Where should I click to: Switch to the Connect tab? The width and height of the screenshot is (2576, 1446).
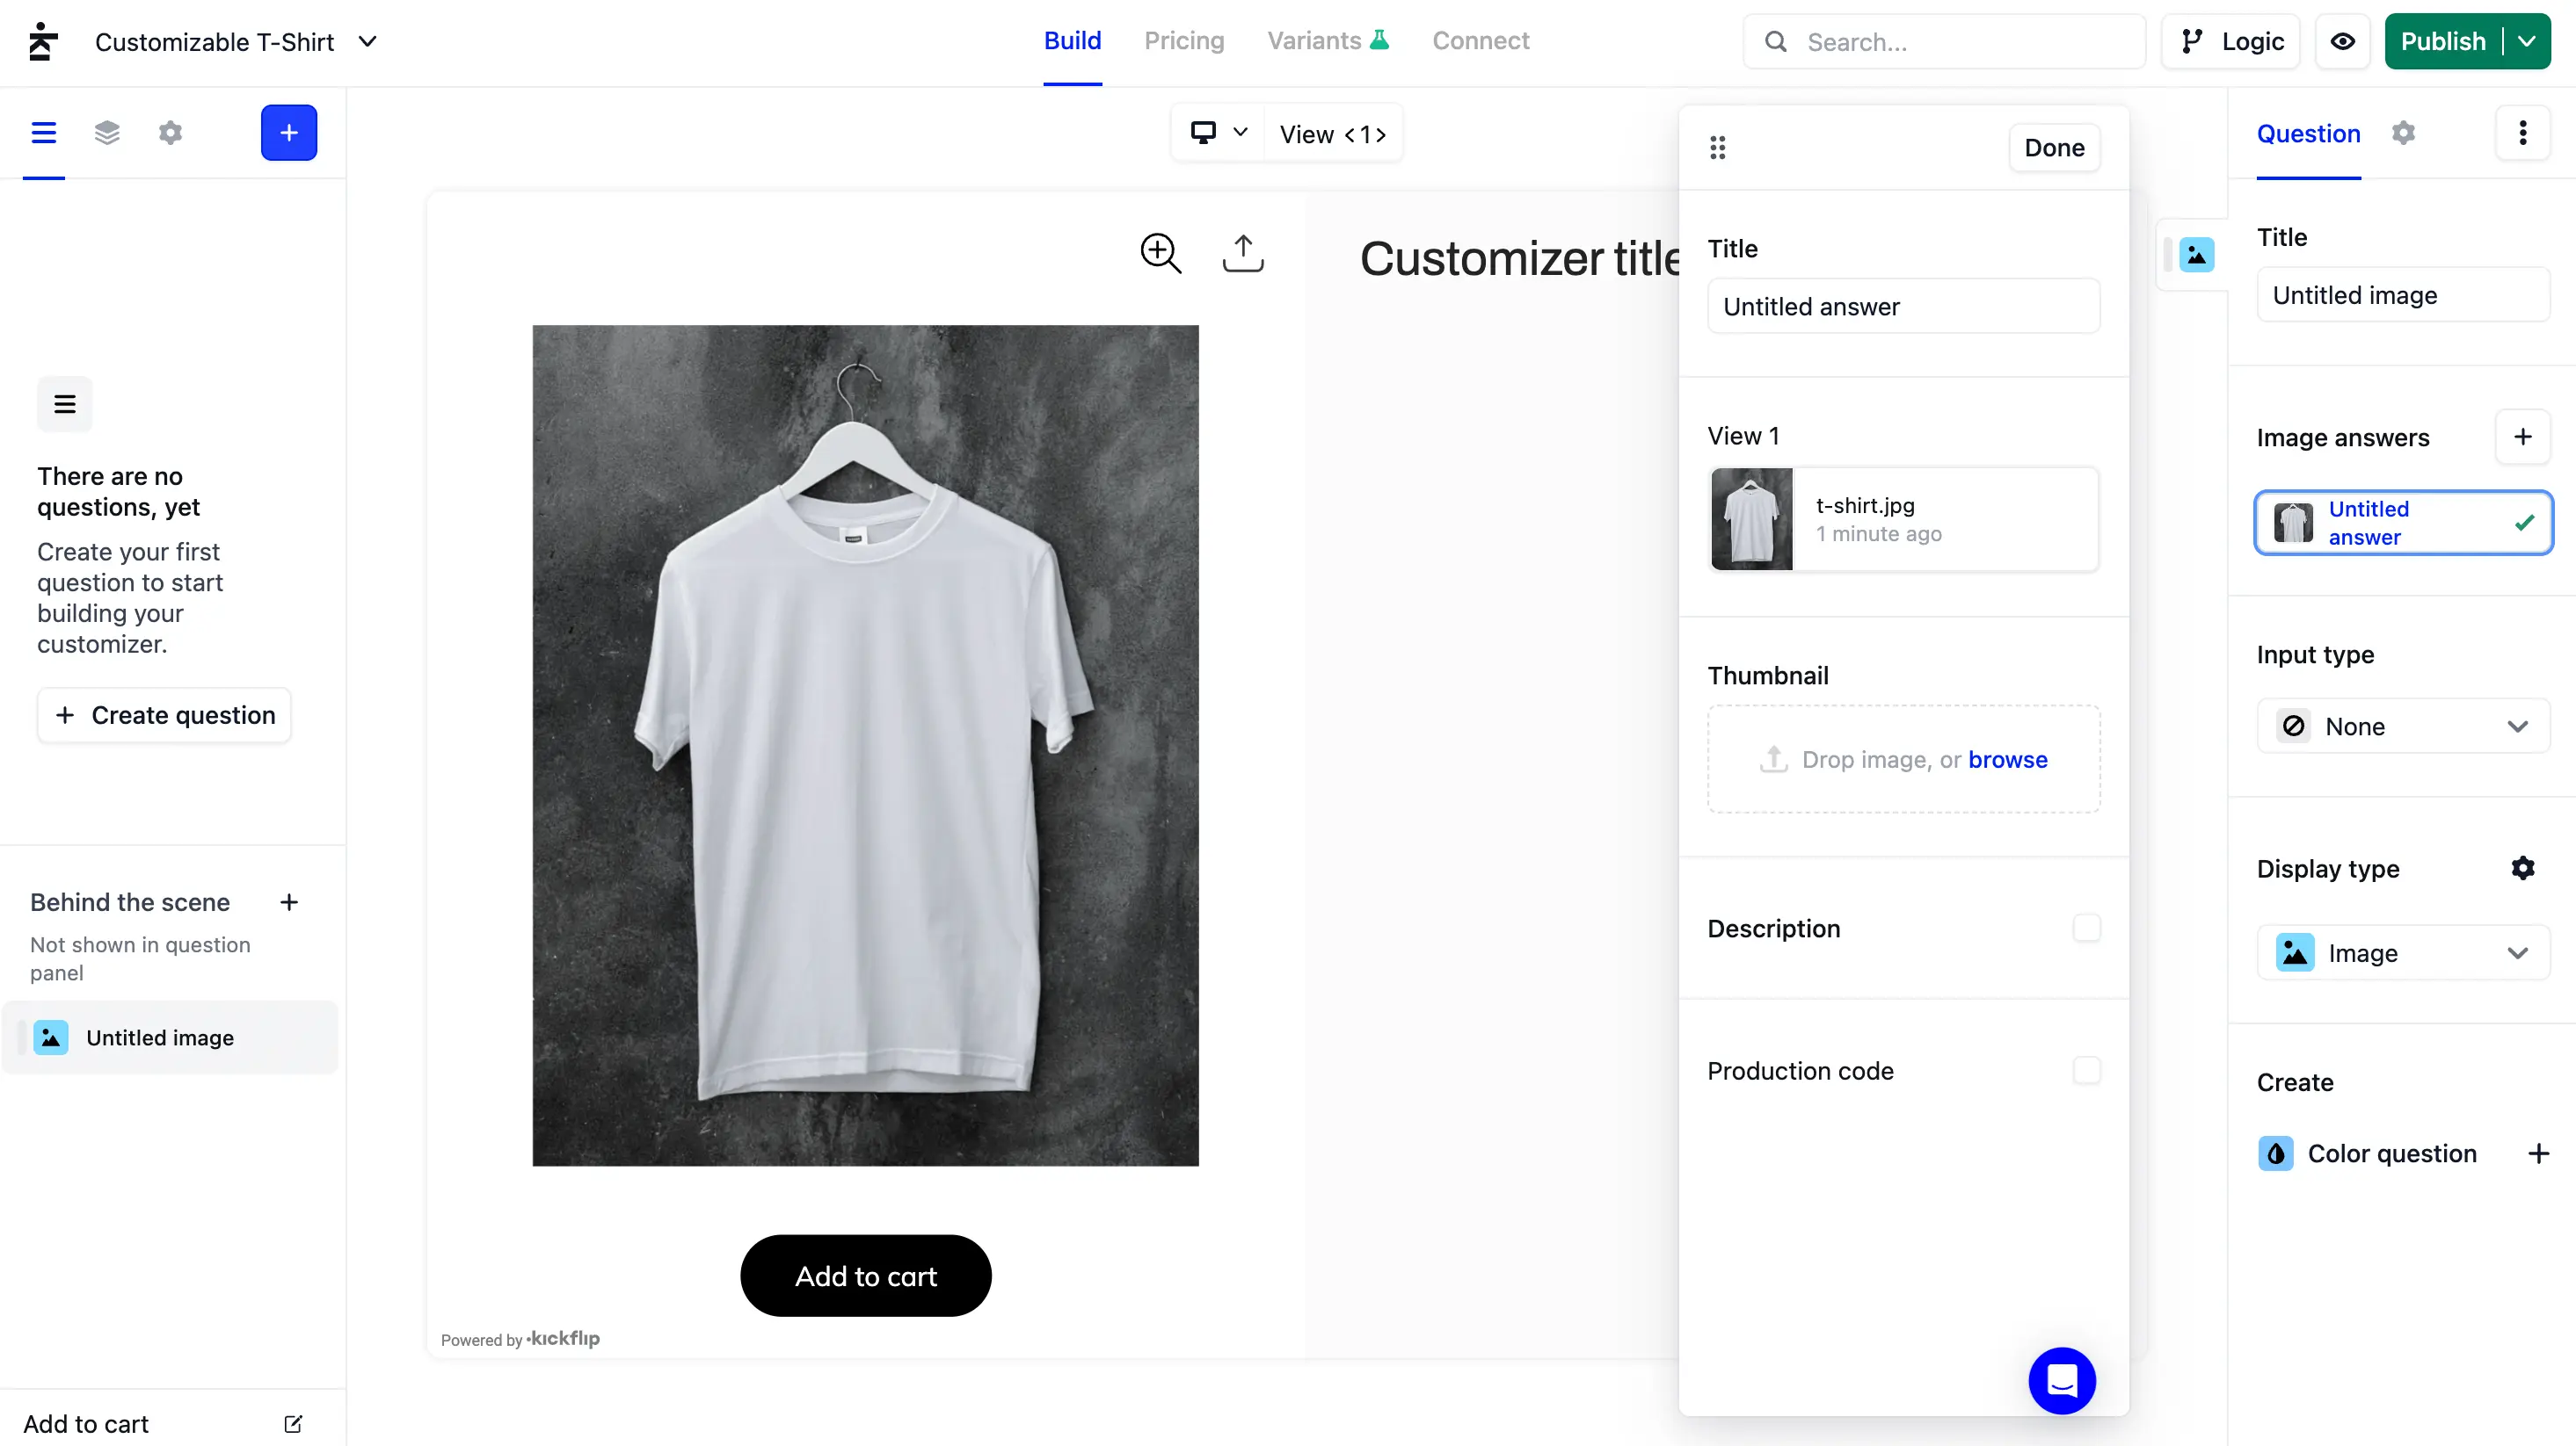1480,41
